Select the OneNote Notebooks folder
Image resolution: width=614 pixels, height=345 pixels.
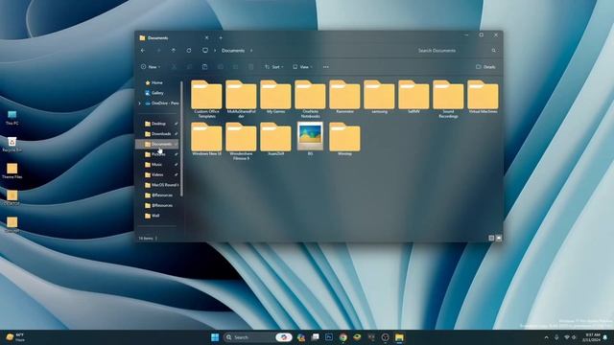pyautogui.click(x=310, y=99)
